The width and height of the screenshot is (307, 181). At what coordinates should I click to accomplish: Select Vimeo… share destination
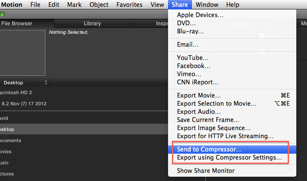tap(232, 74)
